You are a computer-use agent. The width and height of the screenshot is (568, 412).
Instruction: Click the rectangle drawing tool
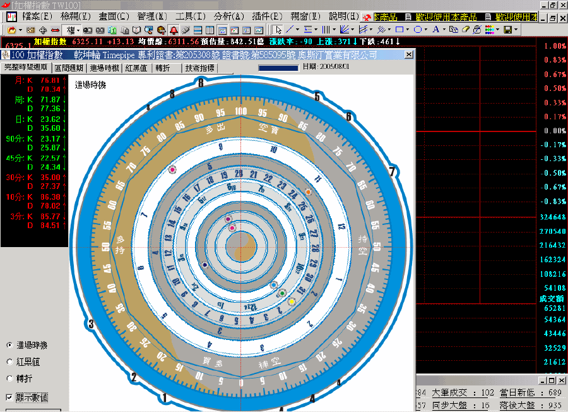point(399,30)
